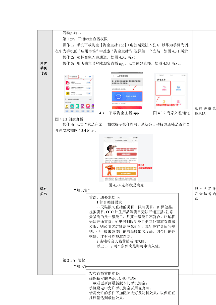Viewport: 216px width, 305px height.
Task: Click "确保稳定的 WiFi 或 4G 网络；"
Action: [113, 278]
